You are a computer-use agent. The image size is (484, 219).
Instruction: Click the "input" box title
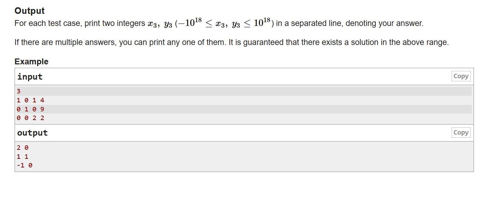coord(30,76)
